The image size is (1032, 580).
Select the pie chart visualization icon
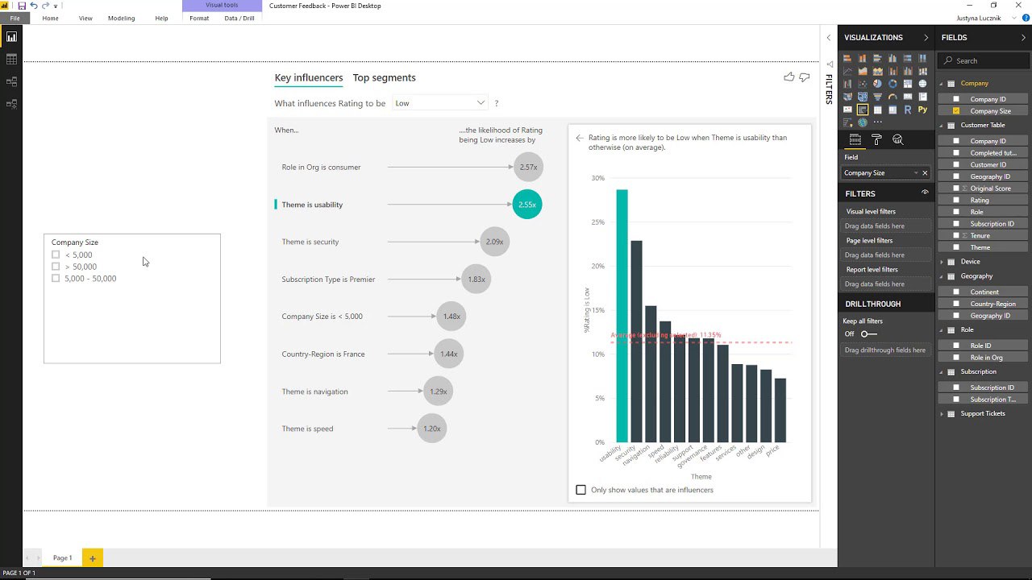877,84
